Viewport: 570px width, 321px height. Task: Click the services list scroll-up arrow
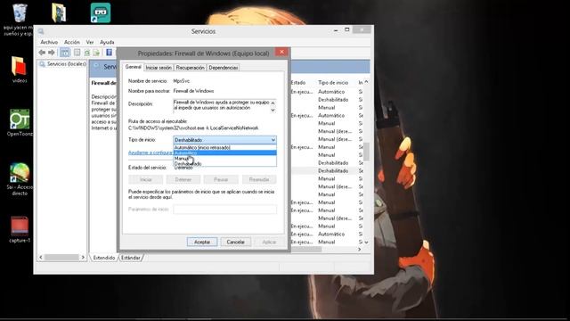click(366, 82)
